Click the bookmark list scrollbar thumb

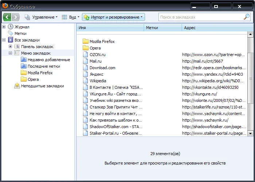pos(250,78)
